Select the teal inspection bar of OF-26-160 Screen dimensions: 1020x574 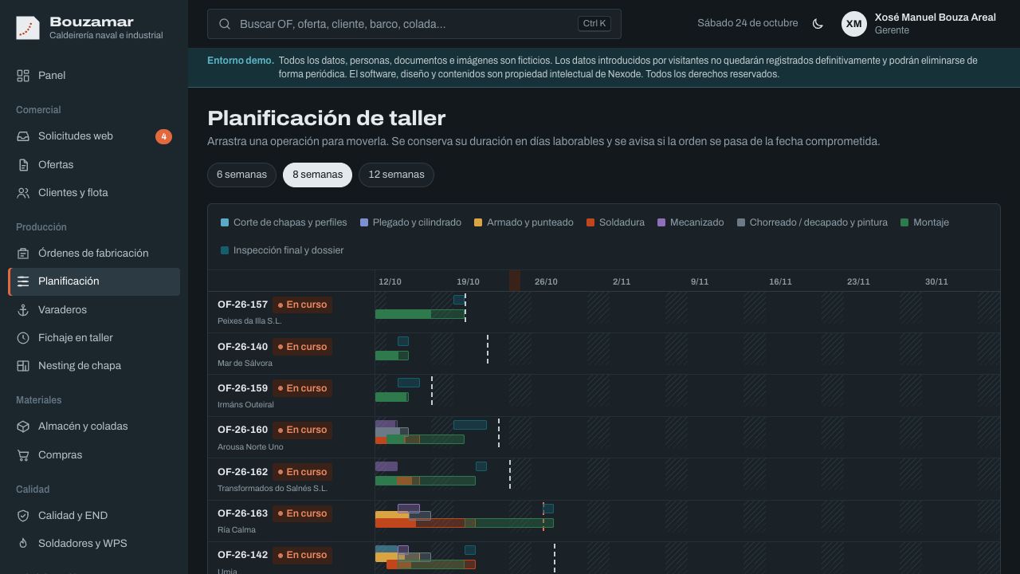coord(470,425)
